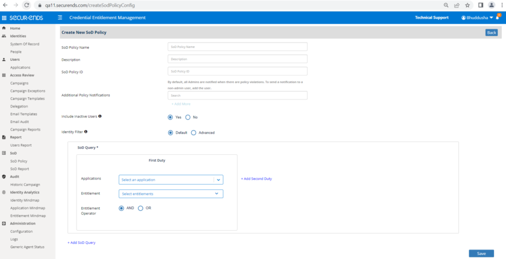Focus the SoD Policy ID field
506x259 pixels.
(x=238, y=71)
